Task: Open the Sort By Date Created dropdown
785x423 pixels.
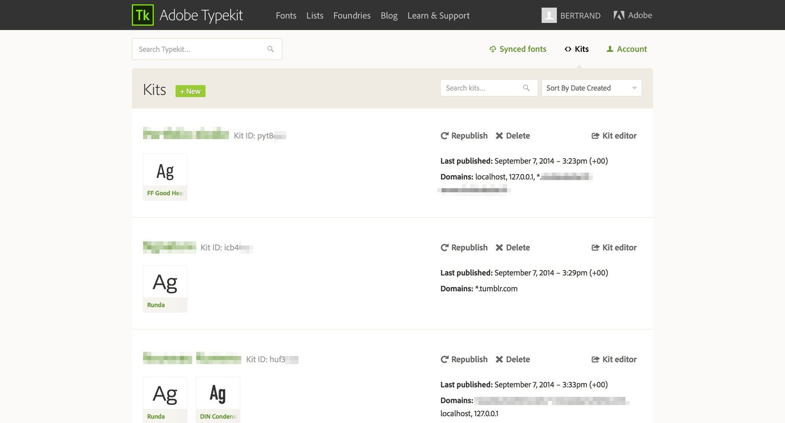Action: click(x=591, y=88)
